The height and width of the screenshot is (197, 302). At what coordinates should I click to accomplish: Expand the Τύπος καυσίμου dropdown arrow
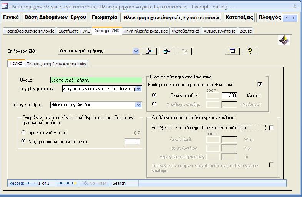point(138,105)
